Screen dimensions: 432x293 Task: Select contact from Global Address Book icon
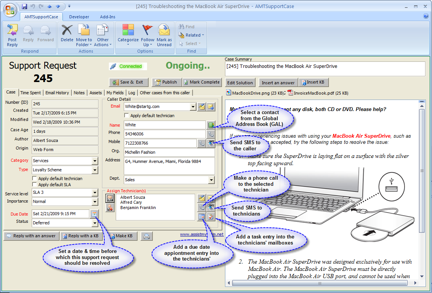[211, 125]
